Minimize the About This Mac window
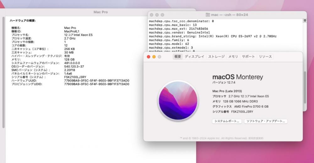 [154, 57]
